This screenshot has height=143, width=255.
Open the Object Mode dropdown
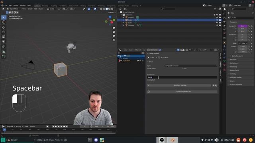pyautogui.click(x=14, y=9)
